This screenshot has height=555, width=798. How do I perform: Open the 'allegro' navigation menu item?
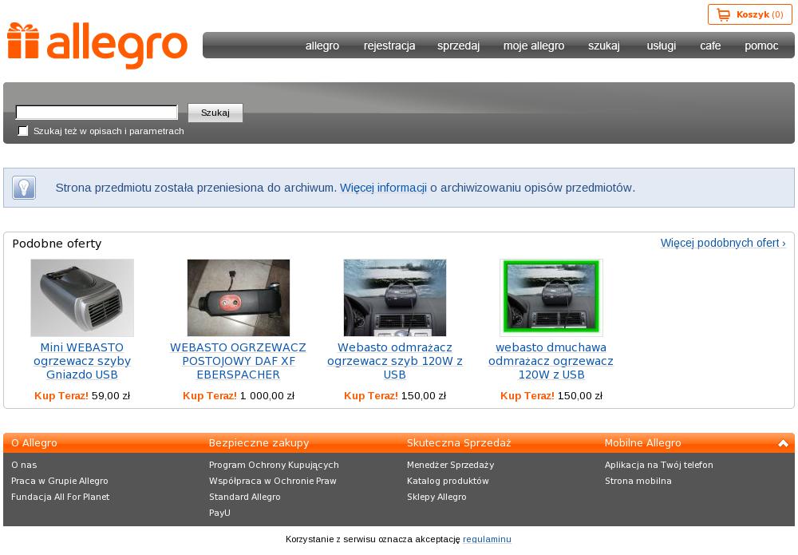click(x=322, y=46)
